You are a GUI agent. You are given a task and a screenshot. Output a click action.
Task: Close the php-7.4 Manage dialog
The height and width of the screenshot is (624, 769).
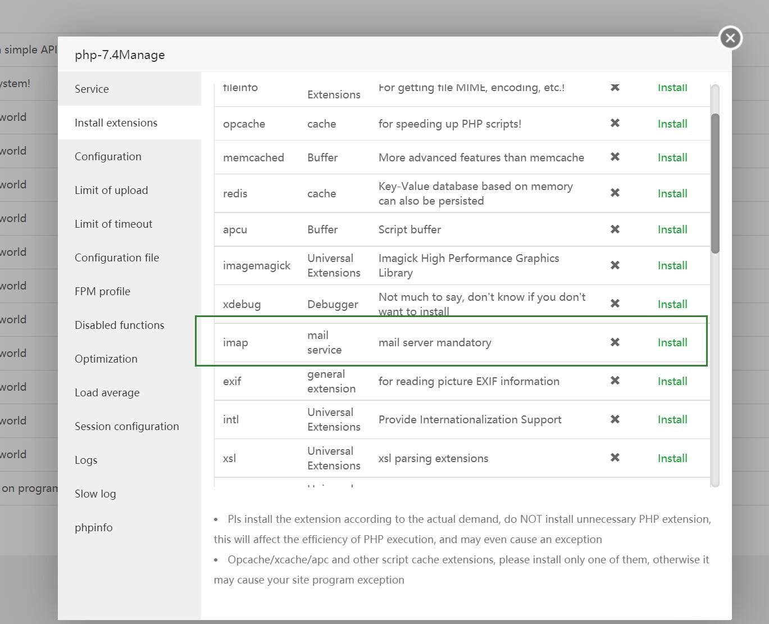coord(730,38)
